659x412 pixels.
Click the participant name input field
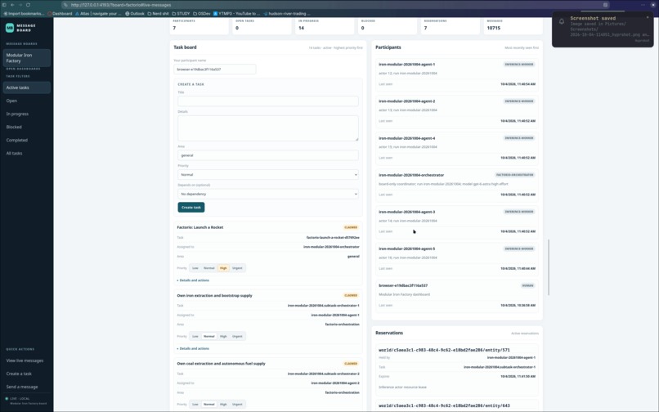[x=215, y=69]
